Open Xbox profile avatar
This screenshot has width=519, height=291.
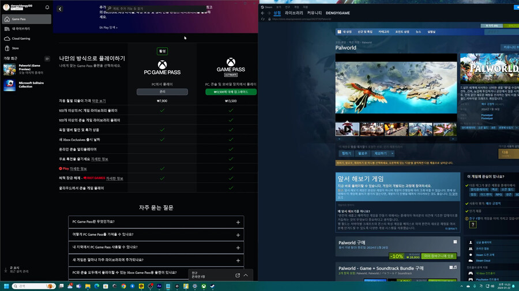tap(6, 7)
